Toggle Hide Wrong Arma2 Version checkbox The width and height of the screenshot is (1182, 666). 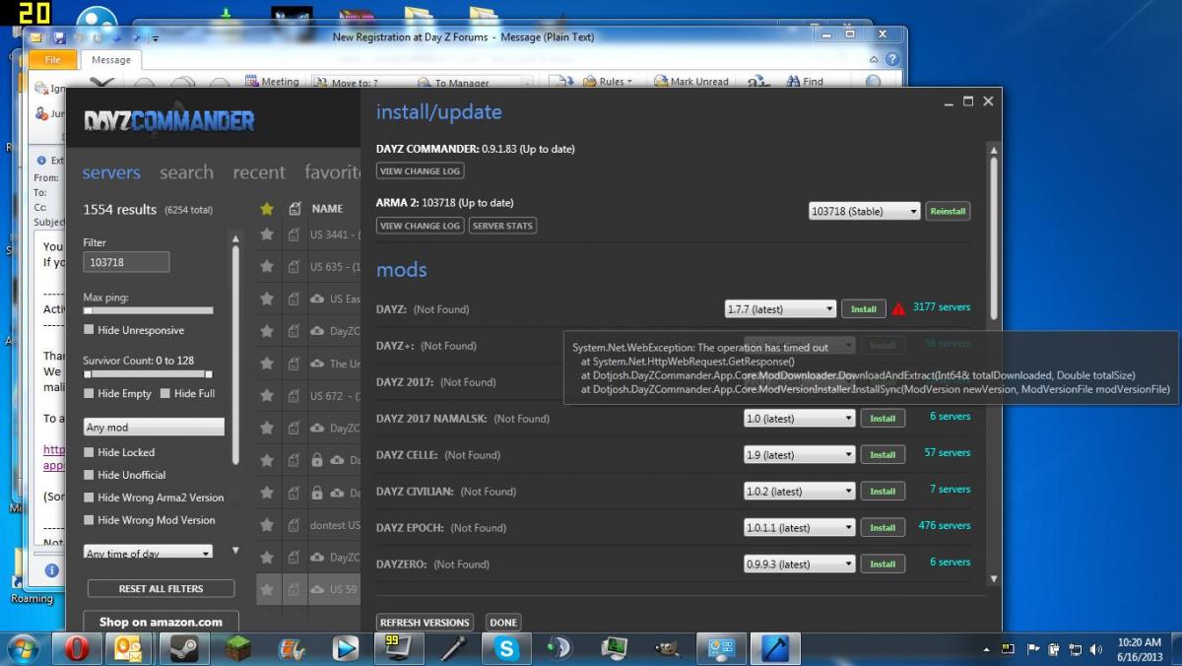[x=90, y=498]
